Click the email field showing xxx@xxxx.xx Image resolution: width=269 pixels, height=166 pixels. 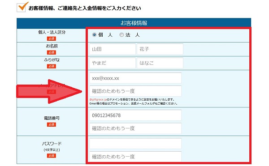(135, 78)
